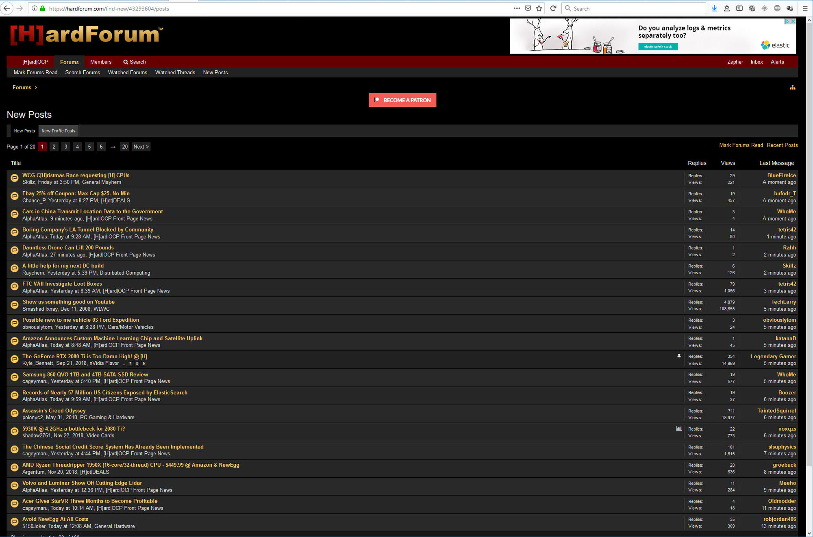Image resolution: width=813 pixels, height=537 pixels.
Task: Open FTC Will Investigate Loot Boxes thread
Action: pyautogui.click(x=62, y=284)
